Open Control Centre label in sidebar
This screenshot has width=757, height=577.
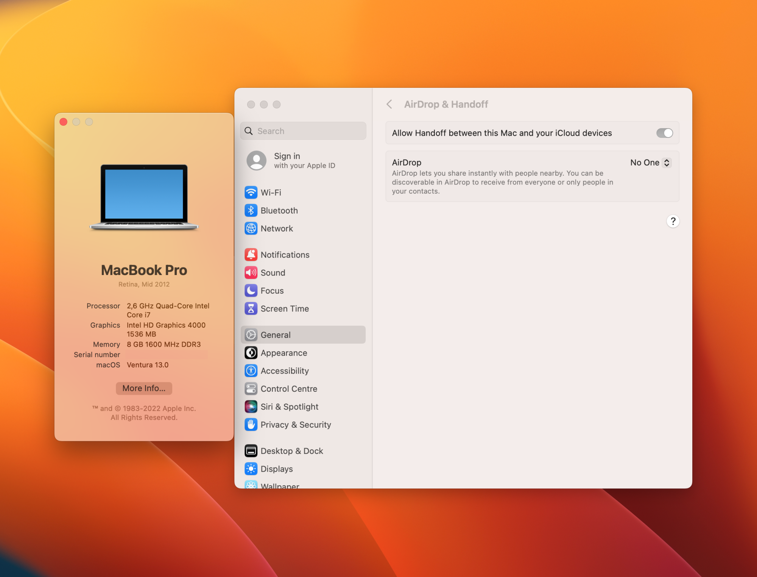(x=289, y=389)
